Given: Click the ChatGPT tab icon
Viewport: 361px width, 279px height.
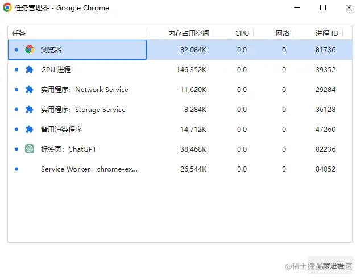Looking at the screenshot, I should tap(30, 149).
